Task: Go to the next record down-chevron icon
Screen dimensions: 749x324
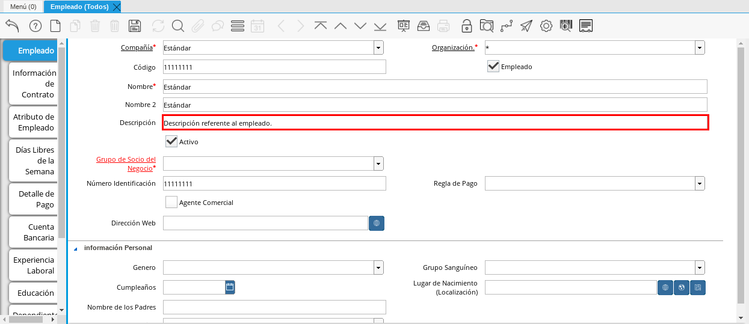Action: coord(360,26)
